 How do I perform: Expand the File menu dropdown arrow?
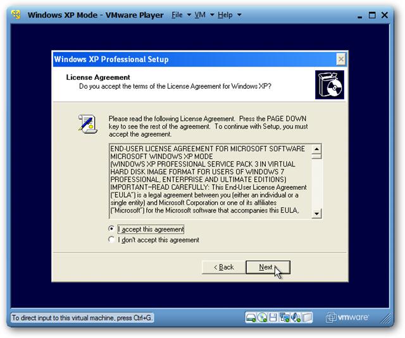tap(189, 15)
